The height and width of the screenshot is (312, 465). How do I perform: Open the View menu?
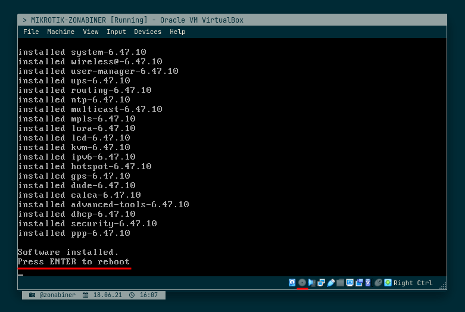[x=90, y=32]
